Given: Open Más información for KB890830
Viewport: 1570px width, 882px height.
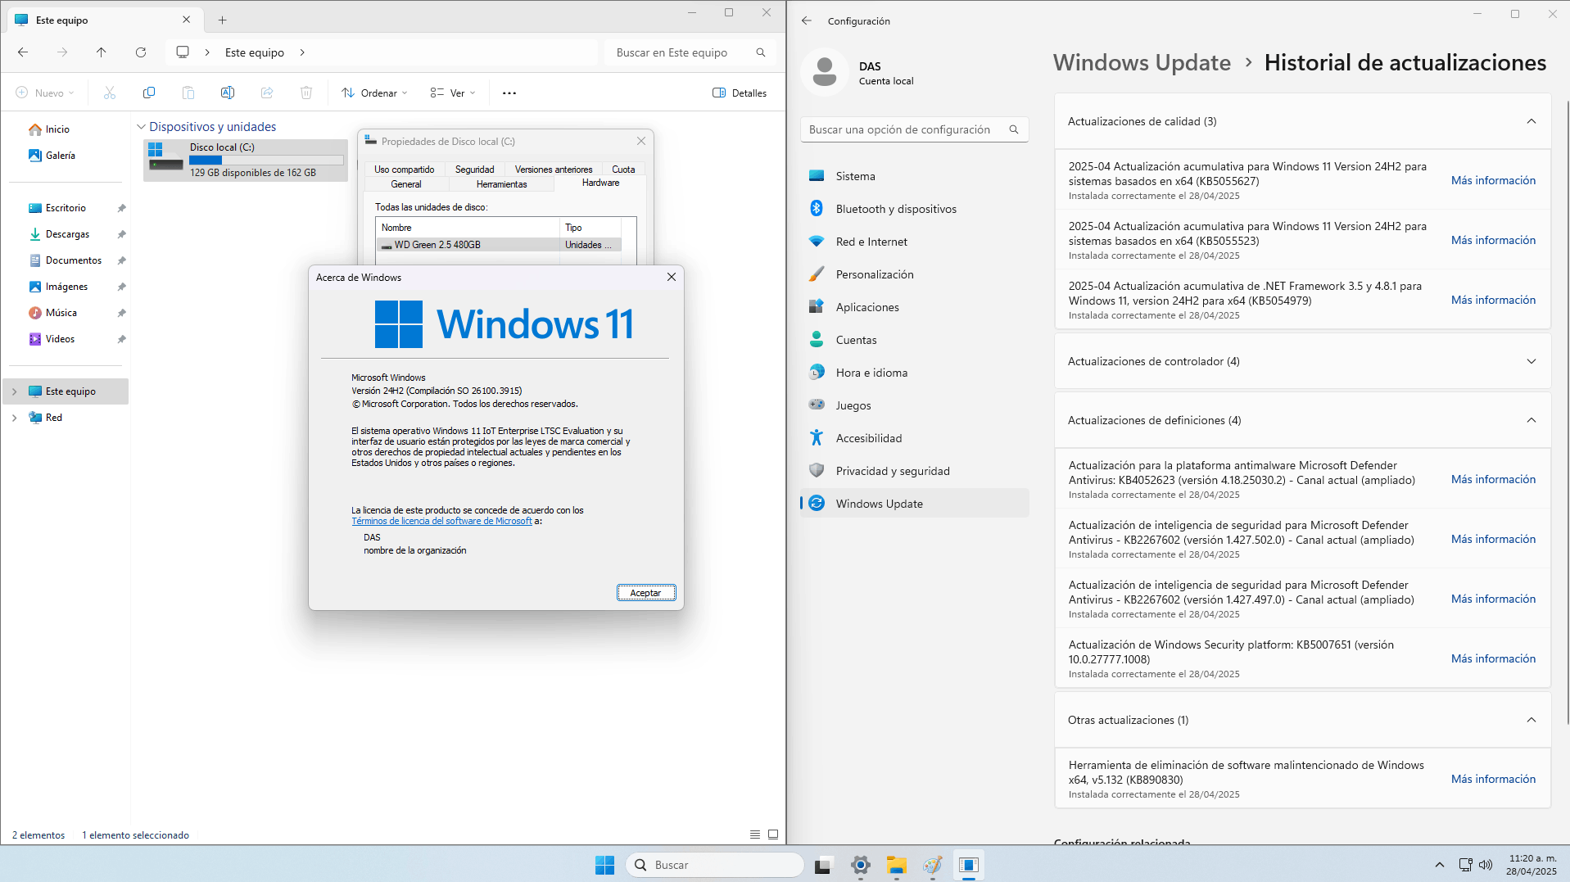Looking at the screenshot, I should click(x=1493, y=779).
